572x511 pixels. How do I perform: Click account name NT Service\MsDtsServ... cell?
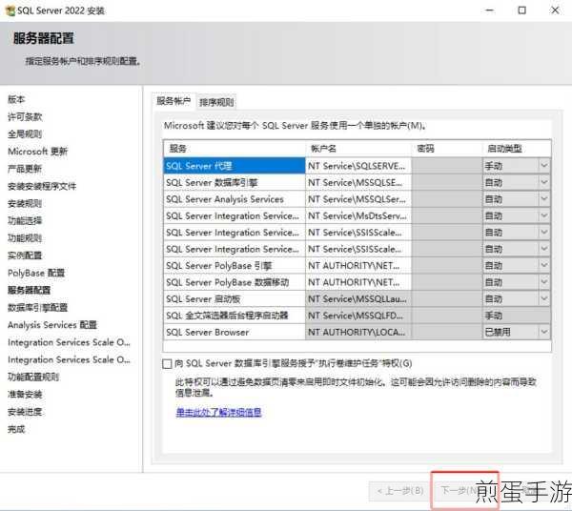coord(358,215)
